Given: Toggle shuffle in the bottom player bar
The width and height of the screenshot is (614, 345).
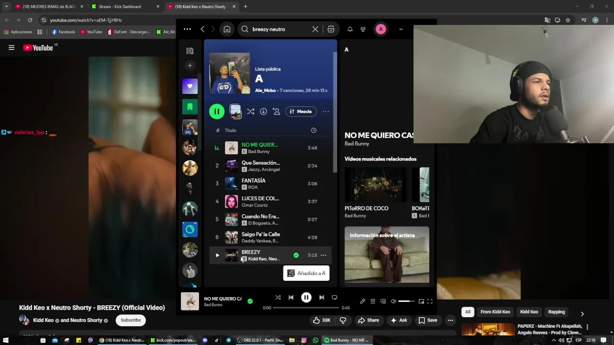Looking at the screenshot, I should pos(278,298).
